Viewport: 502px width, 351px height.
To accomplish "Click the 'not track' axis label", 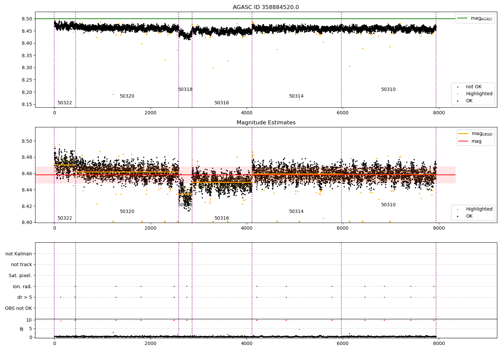I will tap(21, 265).
